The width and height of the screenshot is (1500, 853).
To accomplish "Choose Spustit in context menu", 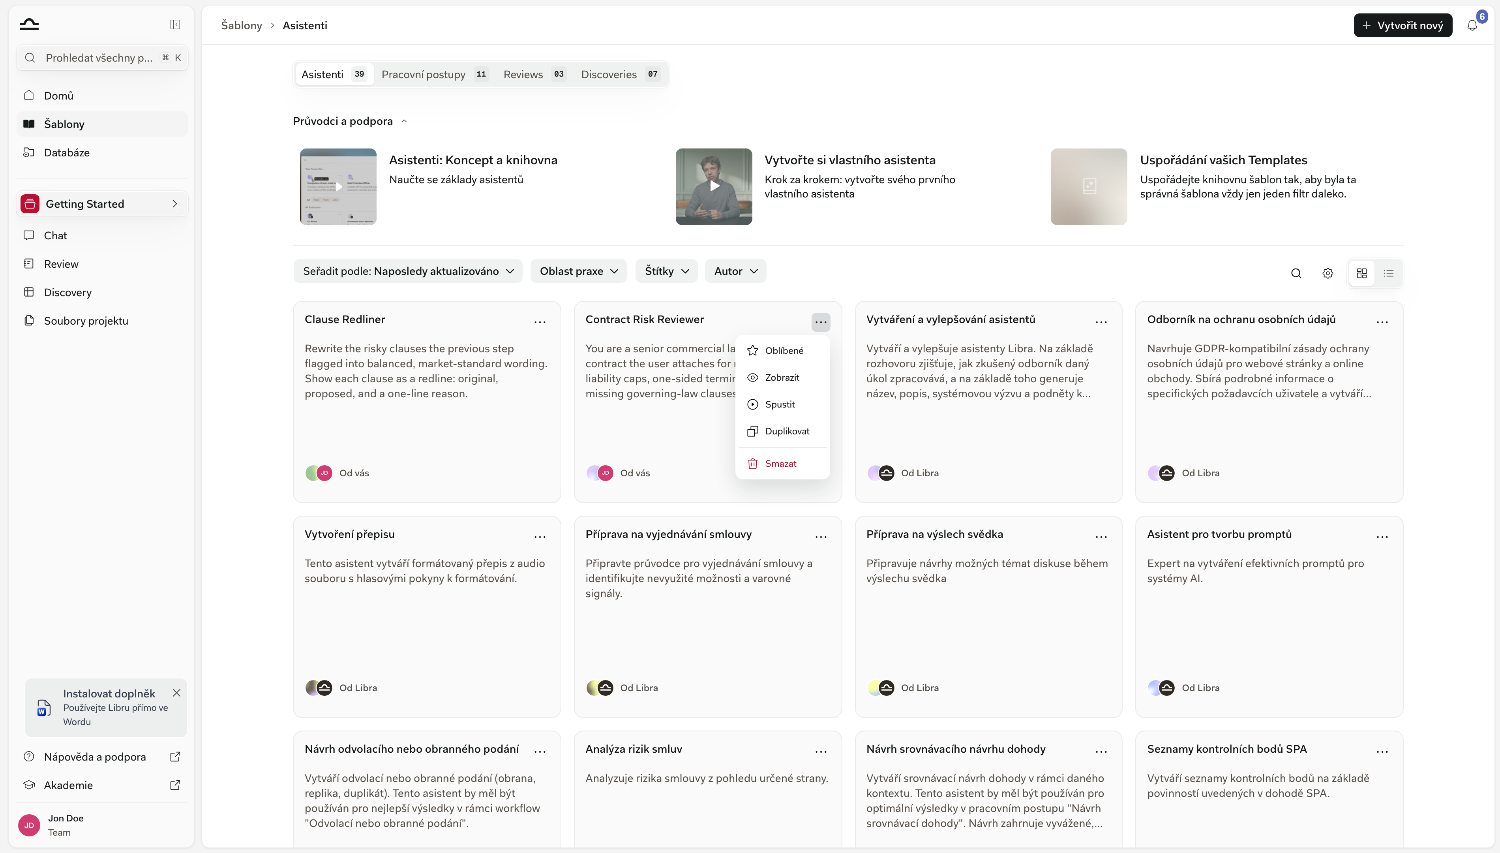I will pos(782,404).
